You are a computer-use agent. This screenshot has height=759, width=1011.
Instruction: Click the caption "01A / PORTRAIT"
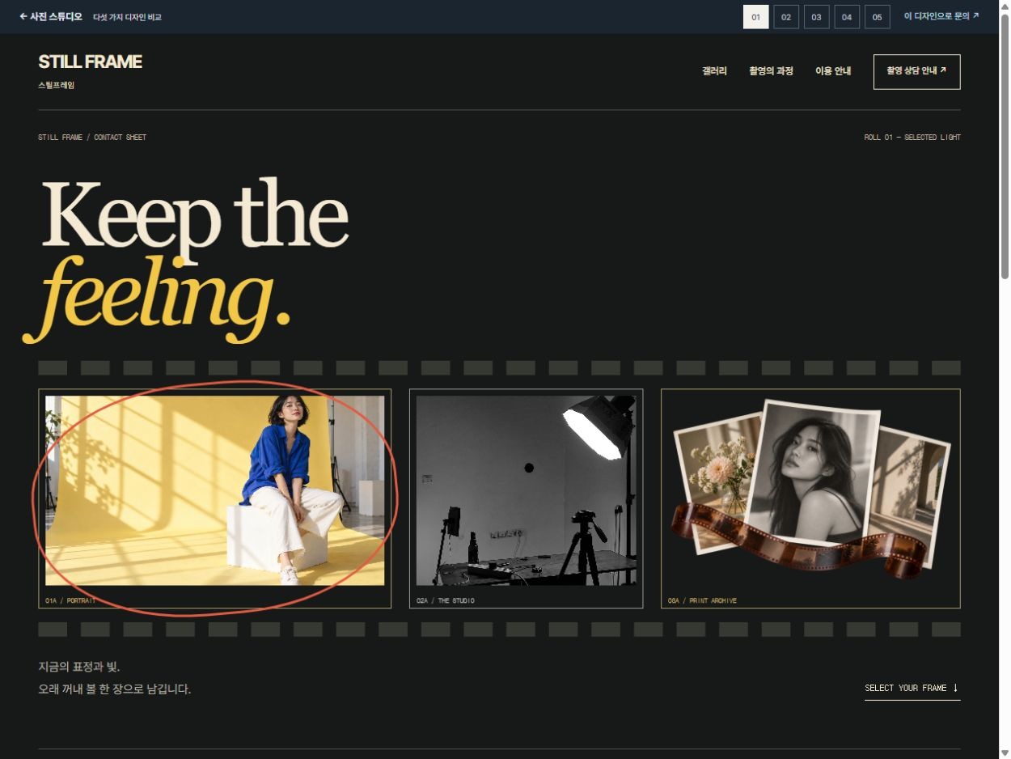pyautogui.click(x=70, y=601)
